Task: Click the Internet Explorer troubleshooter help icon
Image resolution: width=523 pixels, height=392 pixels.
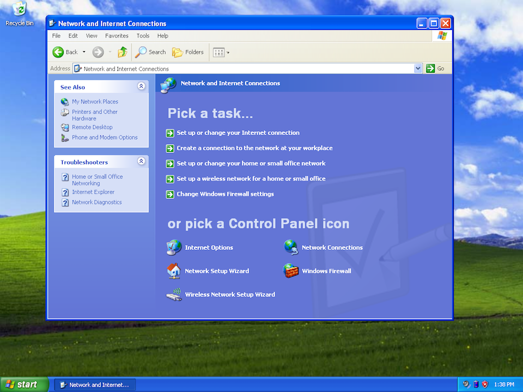Action: coord(65,192)
